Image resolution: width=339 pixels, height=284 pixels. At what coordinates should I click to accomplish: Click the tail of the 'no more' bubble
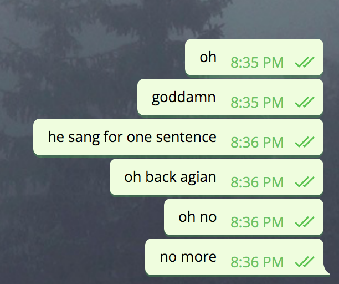pos(327,272)
